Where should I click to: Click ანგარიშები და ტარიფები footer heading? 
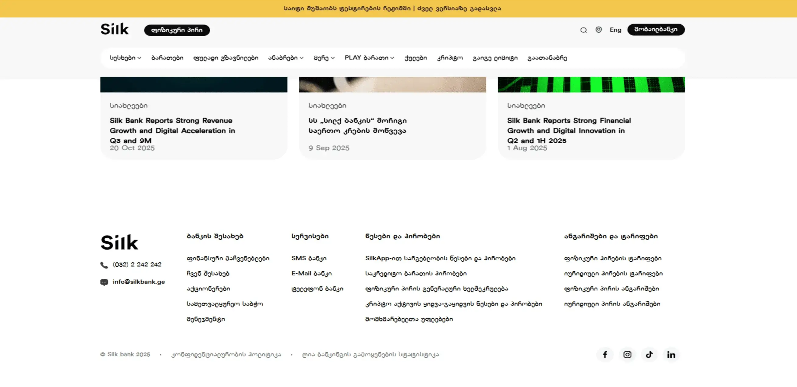[611, 236]
